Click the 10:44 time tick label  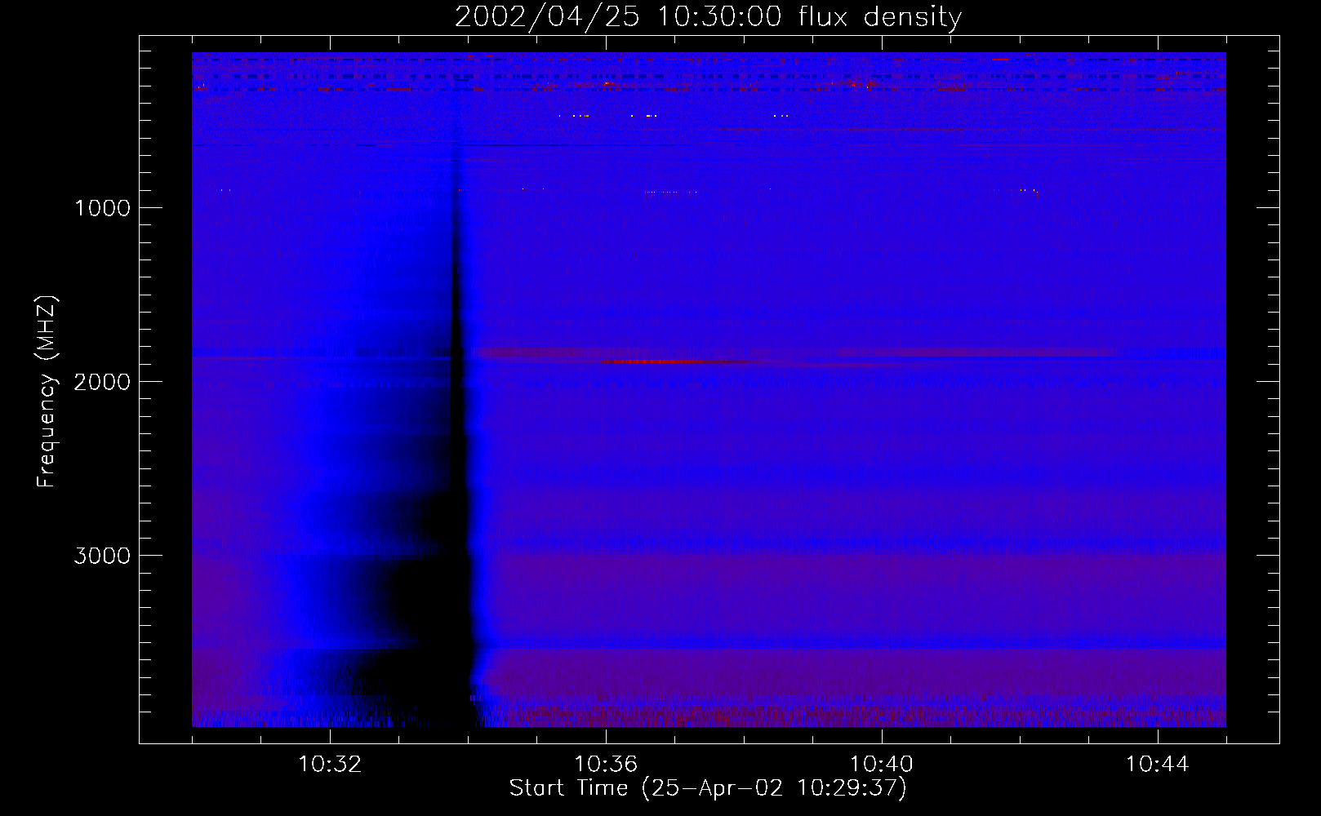tap(1158, 765)
